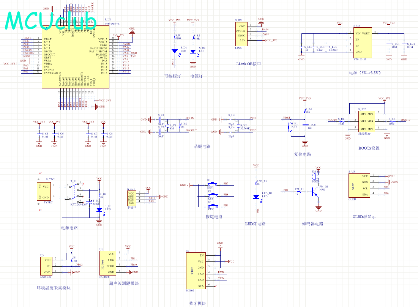
Task: Click the OSCIN net label on crystal circuit
Action: [190, 118]
